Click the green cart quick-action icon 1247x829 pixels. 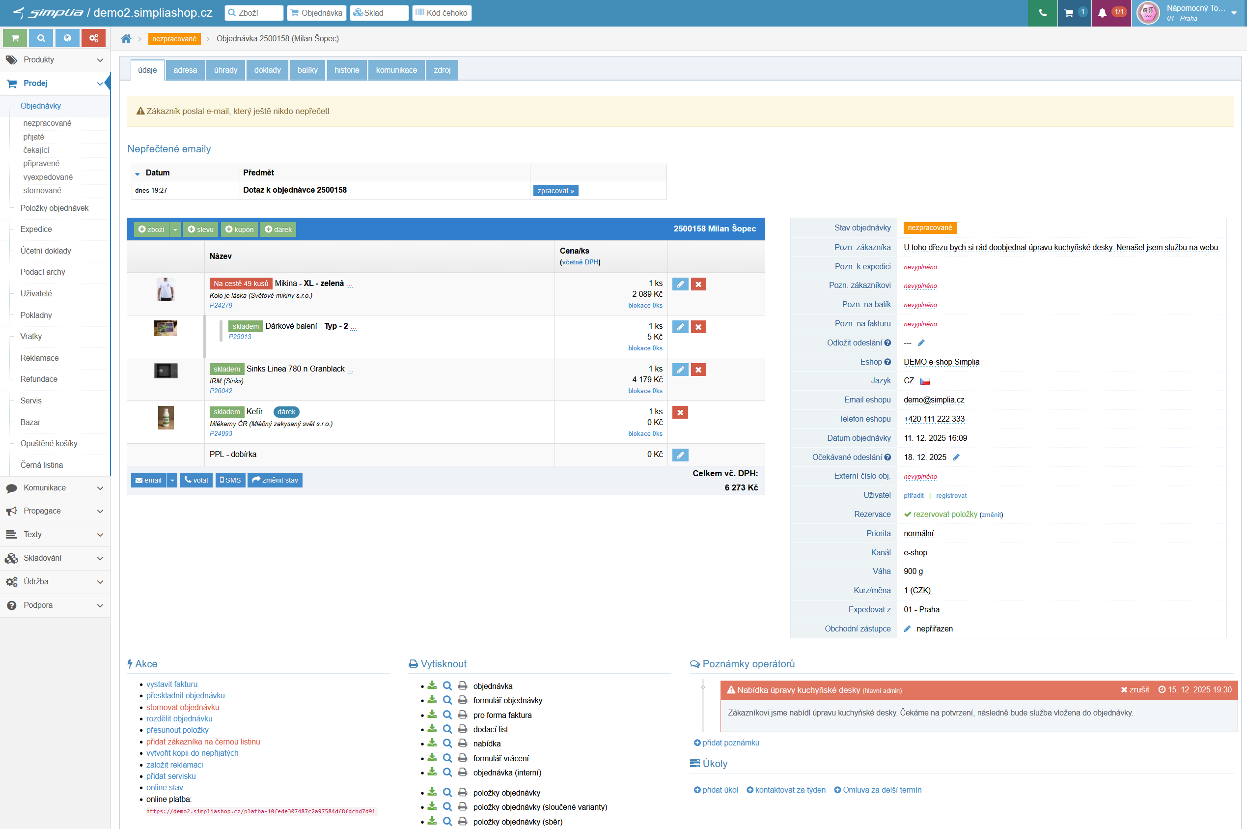15,38
